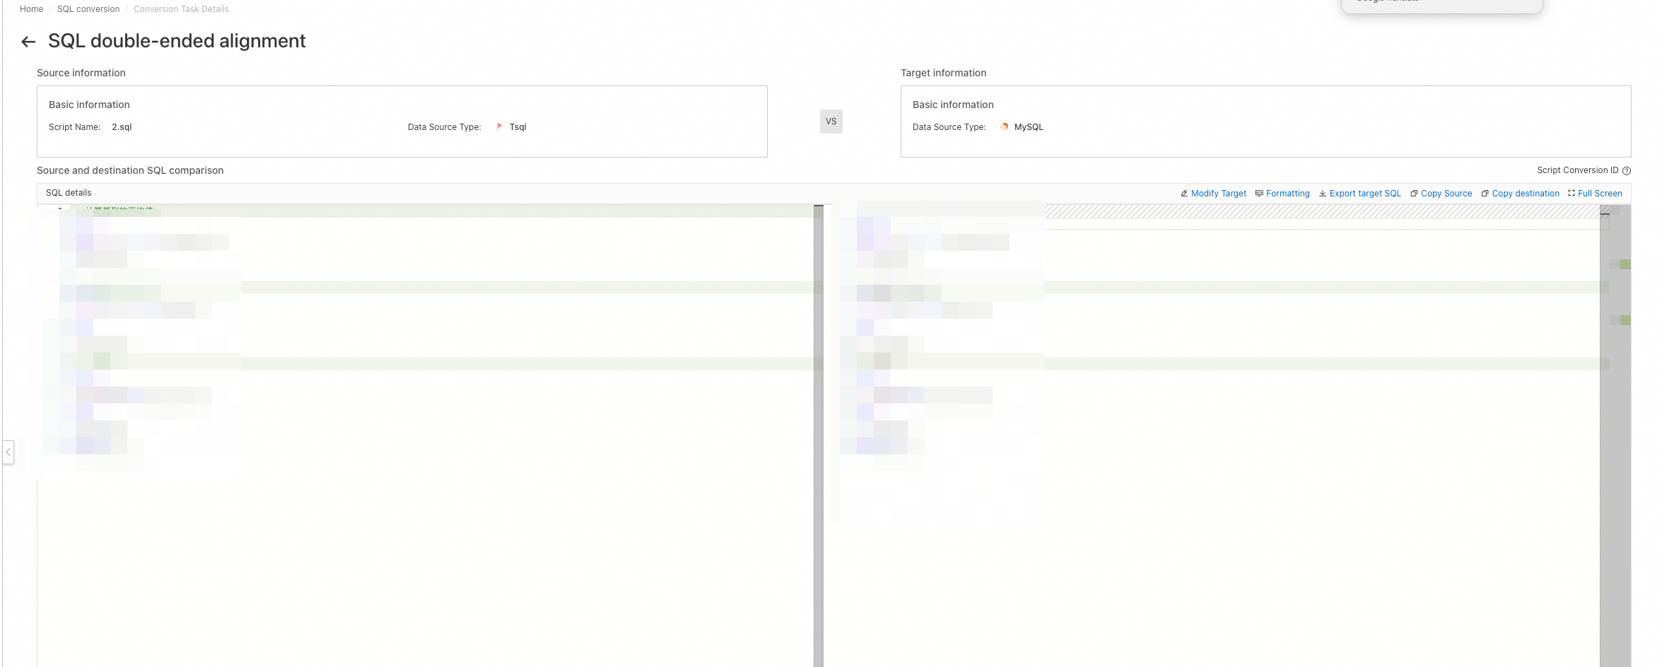Image resolution: width=1662 pixels, height=667 pixels.
Task: Click the VS comparison button
Action: coord(831,122)
